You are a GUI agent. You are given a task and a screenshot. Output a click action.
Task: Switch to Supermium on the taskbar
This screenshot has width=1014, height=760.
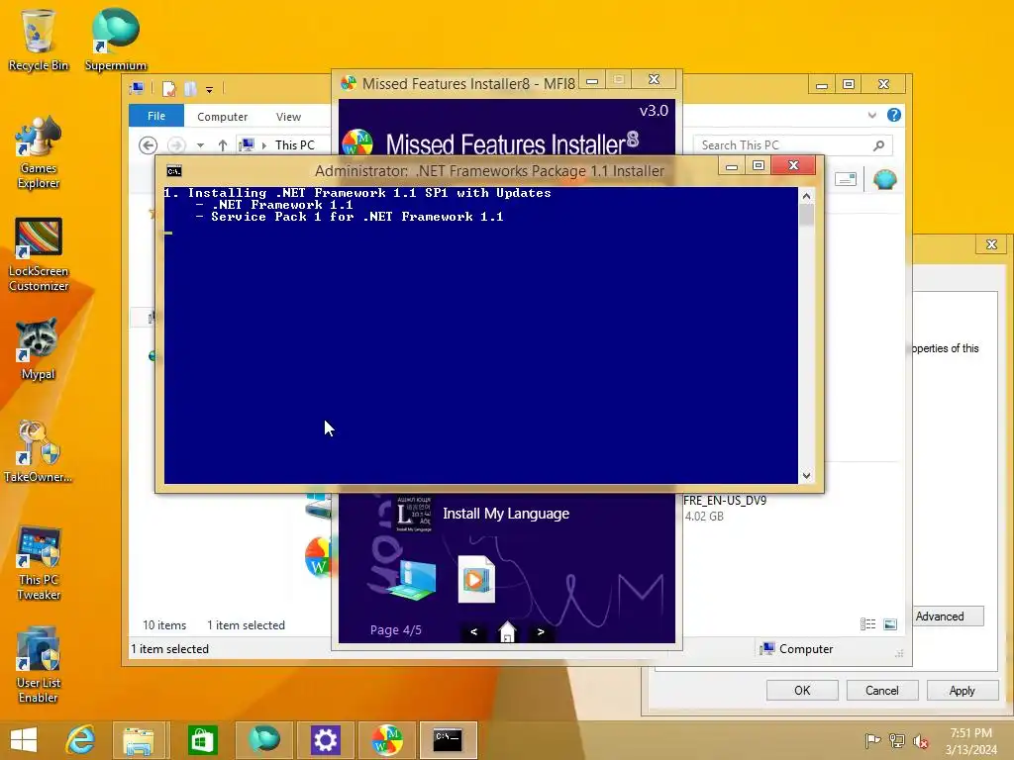click(x=263, y=740)
